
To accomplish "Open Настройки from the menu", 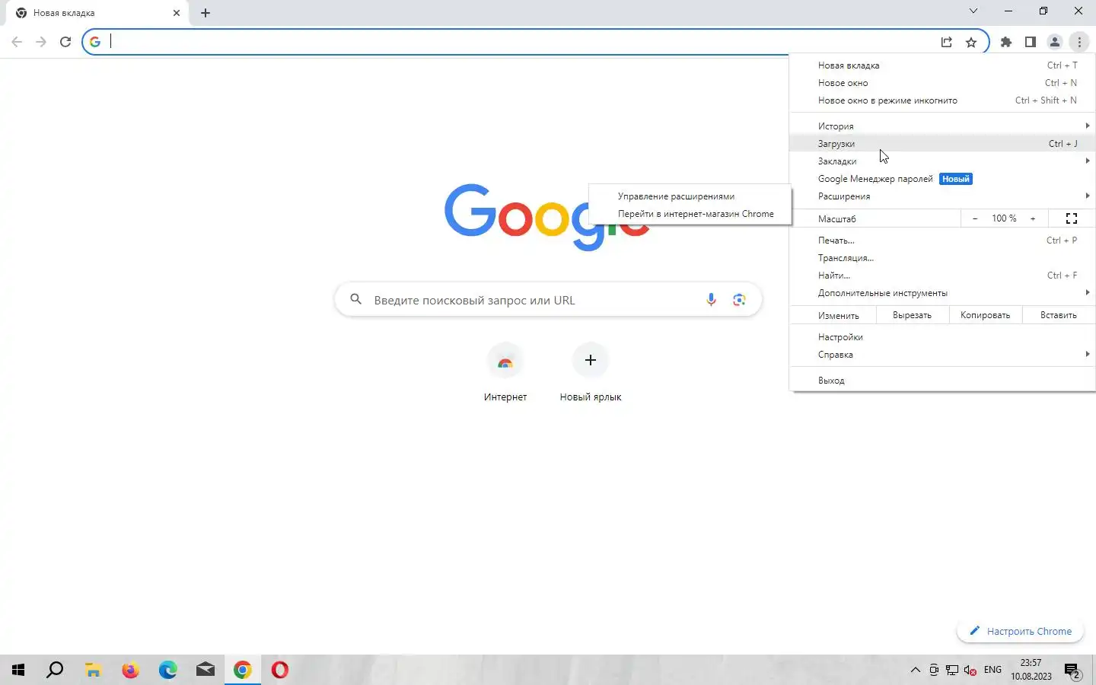I will tap(942, 337).
